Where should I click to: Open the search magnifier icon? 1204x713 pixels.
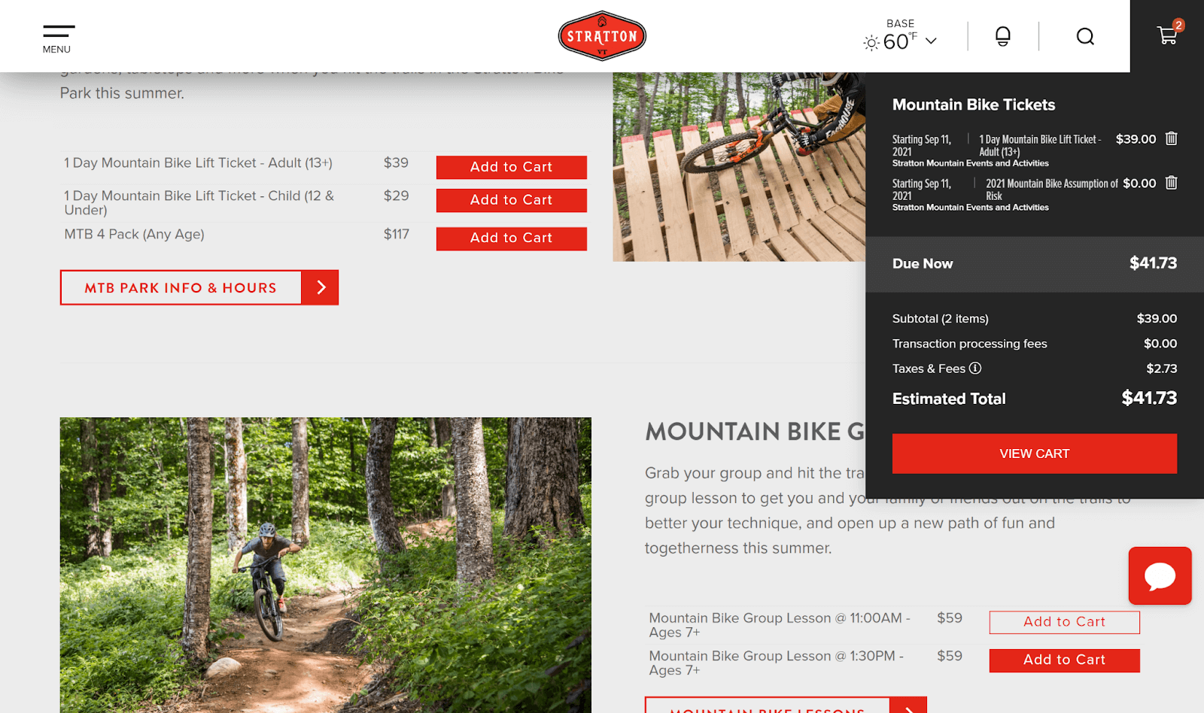[x=1085, y=36]
